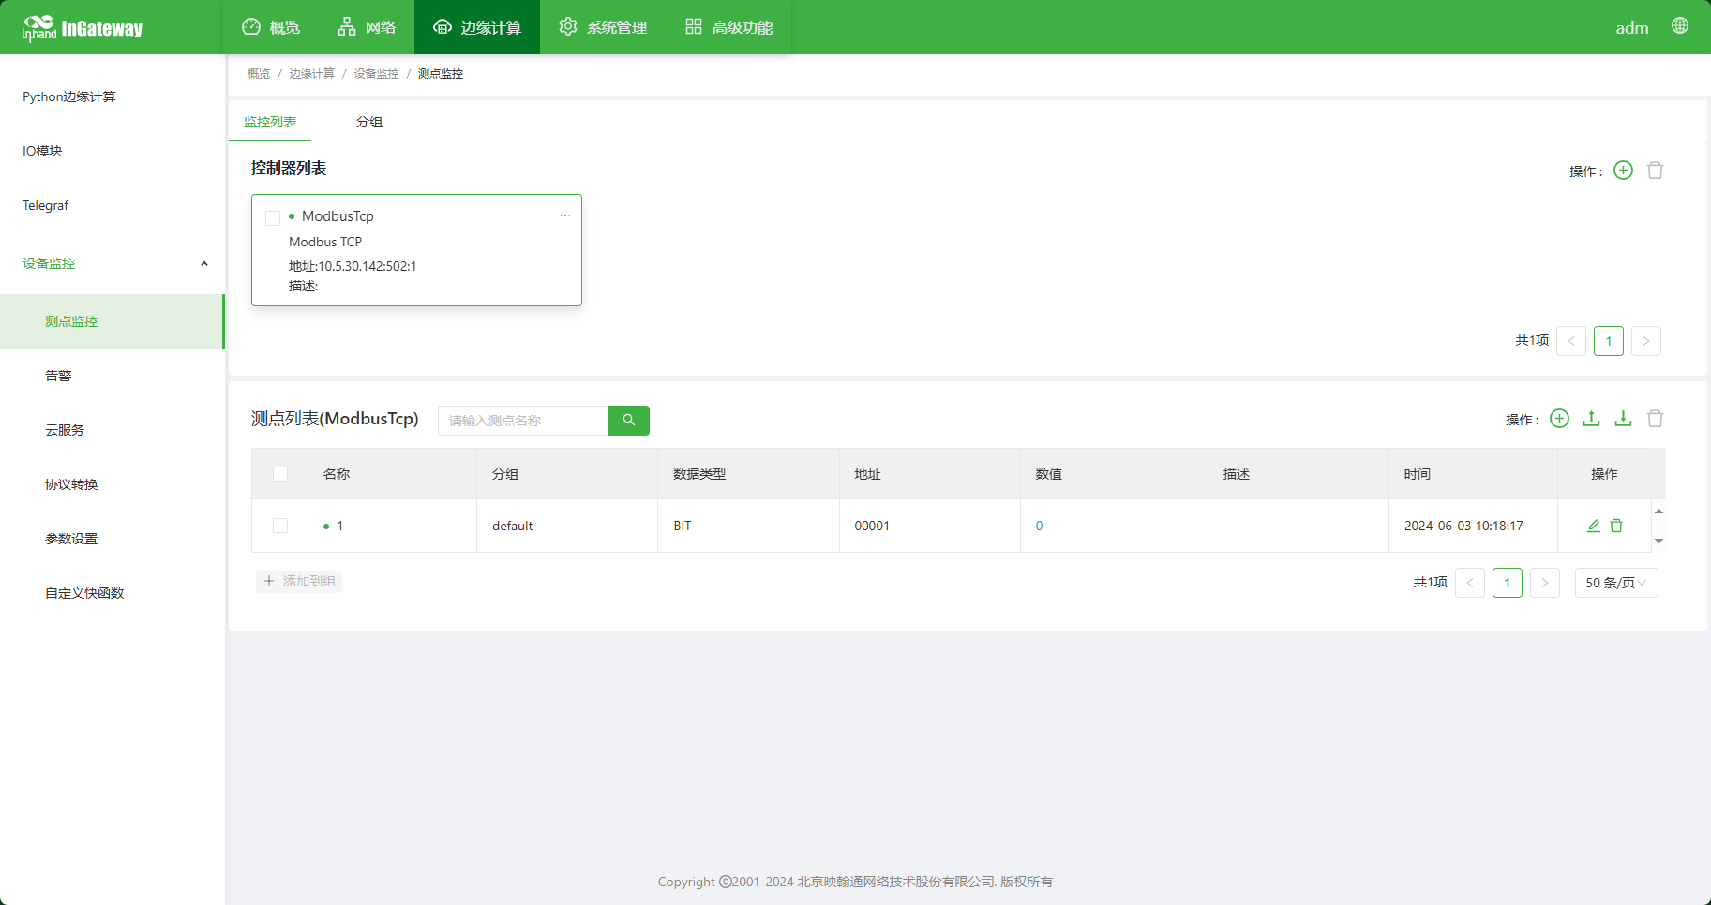Check the row checkbox for point 1
The height and width of the screenshot is (905, 1711).
click(x=280, y=526)
